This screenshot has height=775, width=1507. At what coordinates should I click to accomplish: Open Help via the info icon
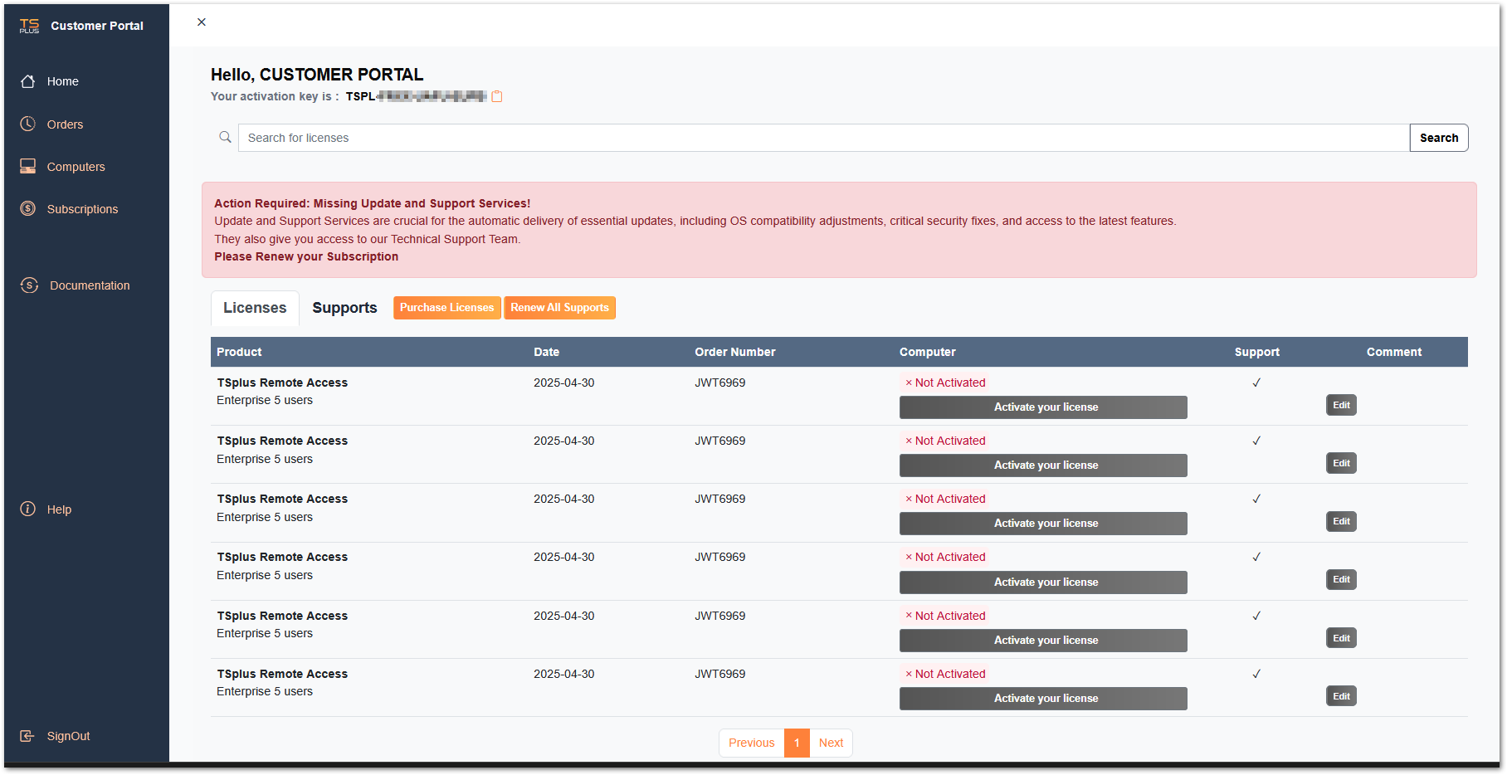tap(28, 509)
